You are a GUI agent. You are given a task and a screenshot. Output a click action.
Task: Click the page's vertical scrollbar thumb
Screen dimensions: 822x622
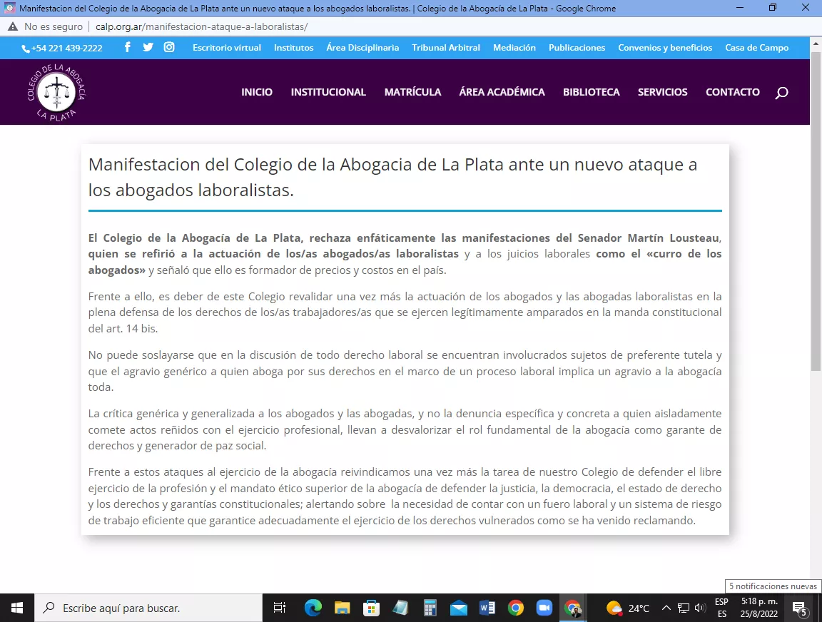tap(816, 211)
